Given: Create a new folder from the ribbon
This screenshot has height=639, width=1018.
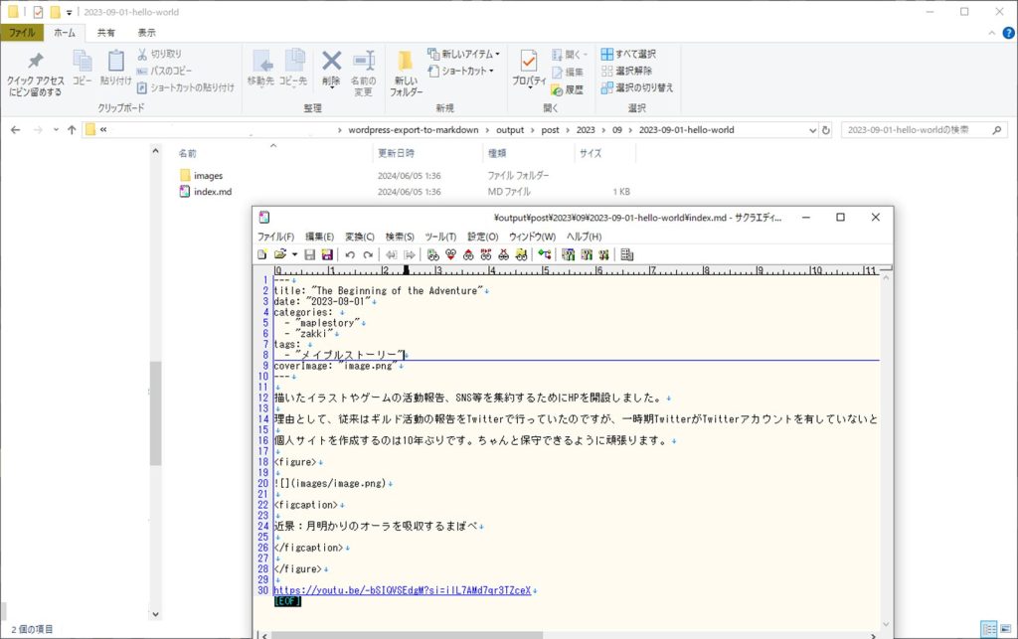Looking at the screenshot, I should point(406,75).
